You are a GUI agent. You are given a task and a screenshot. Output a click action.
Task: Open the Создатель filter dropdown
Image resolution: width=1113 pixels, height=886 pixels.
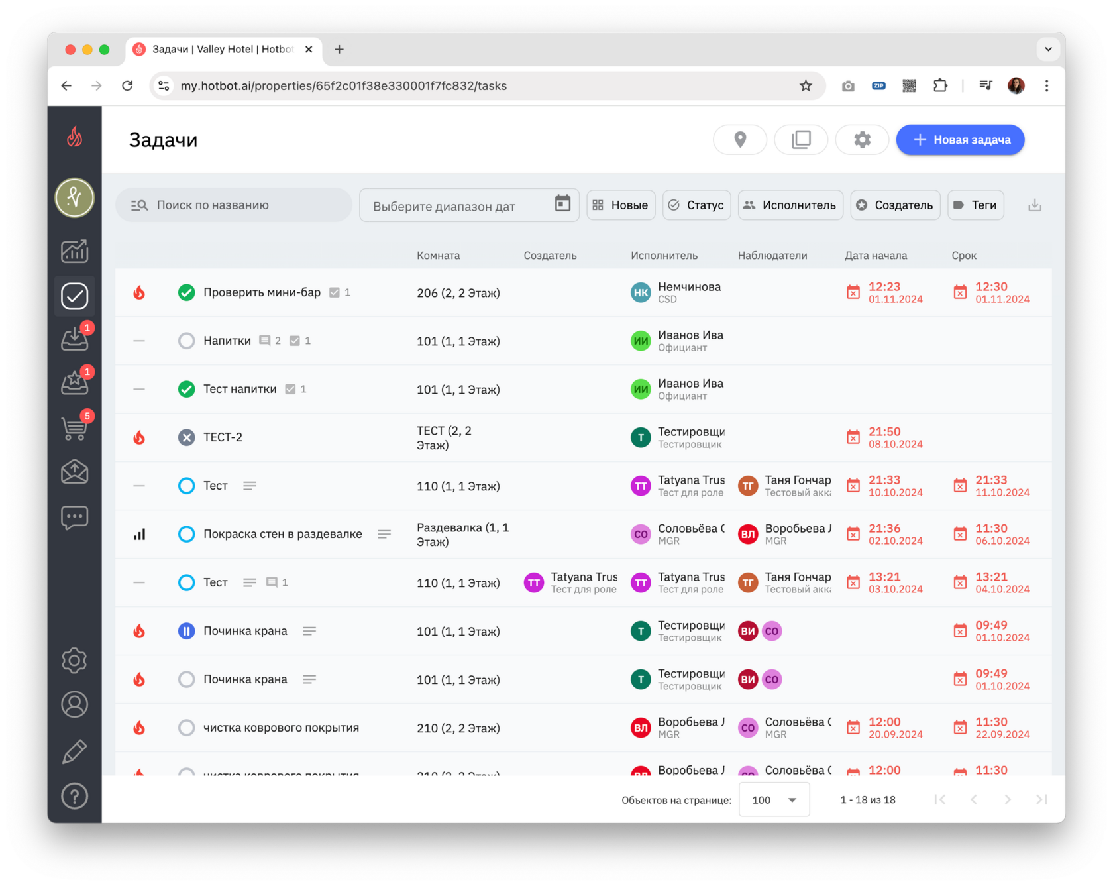pos(895,205)
